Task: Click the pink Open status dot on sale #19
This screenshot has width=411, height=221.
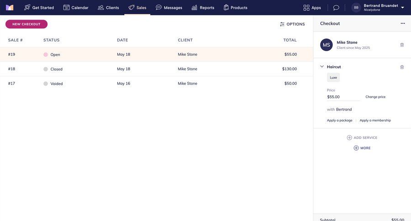Action: (46, 54)
